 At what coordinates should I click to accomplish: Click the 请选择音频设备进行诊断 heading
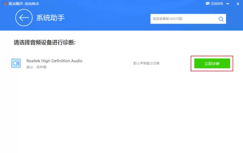click(45, 42)
